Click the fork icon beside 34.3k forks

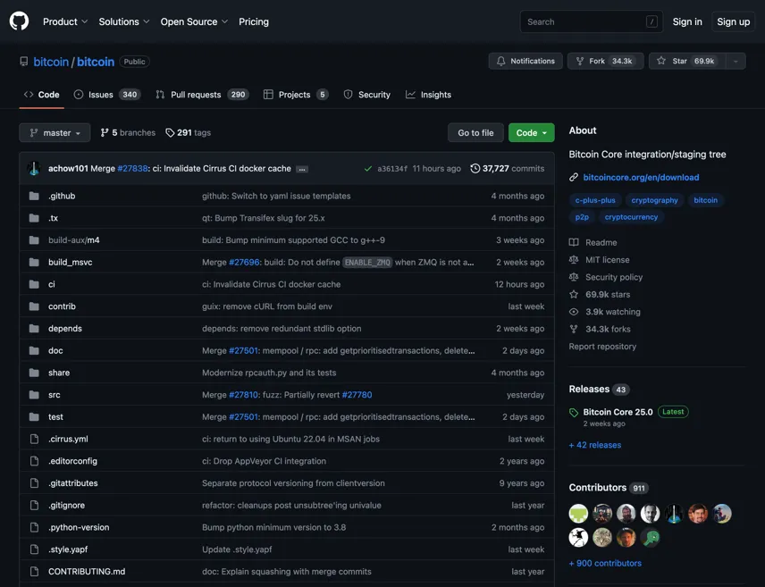click(x=574, y=329)
